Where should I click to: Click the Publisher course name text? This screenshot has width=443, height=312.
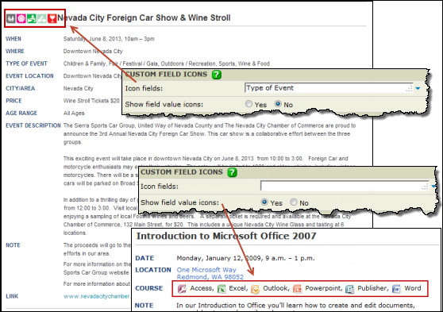(373, 288)
